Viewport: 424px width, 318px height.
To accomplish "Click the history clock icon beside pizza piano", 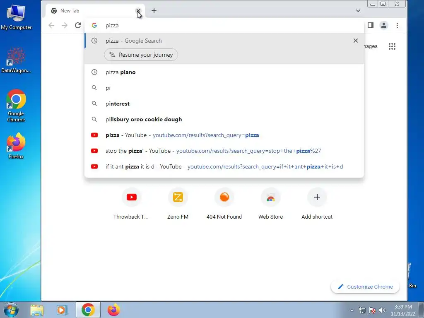I will tap(94, 72).
